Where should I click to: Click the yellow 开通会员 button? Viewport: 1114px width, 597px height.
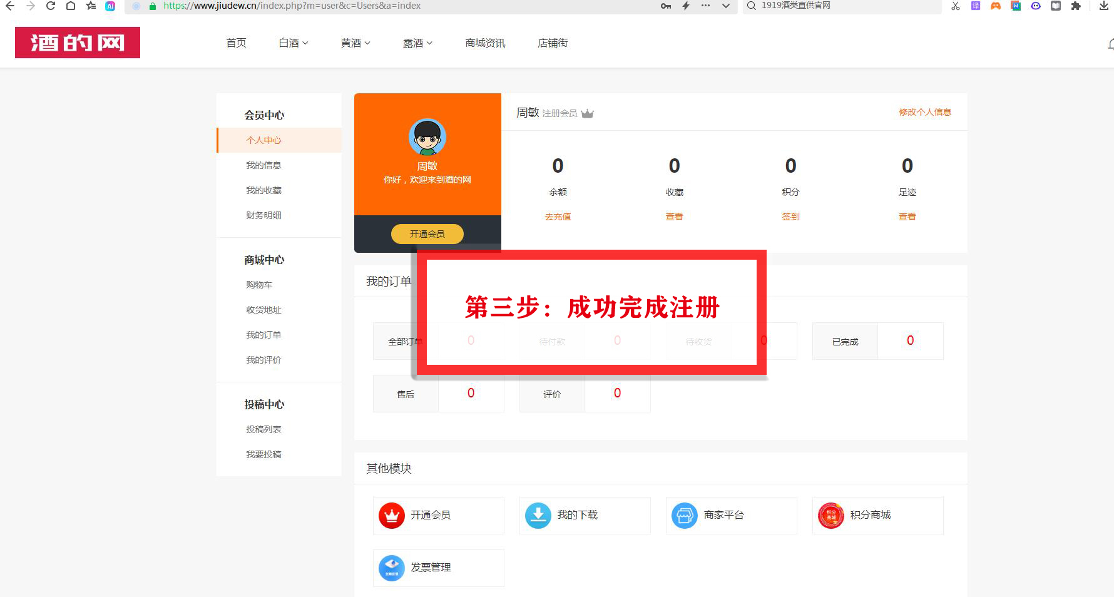tap(427, 234)
